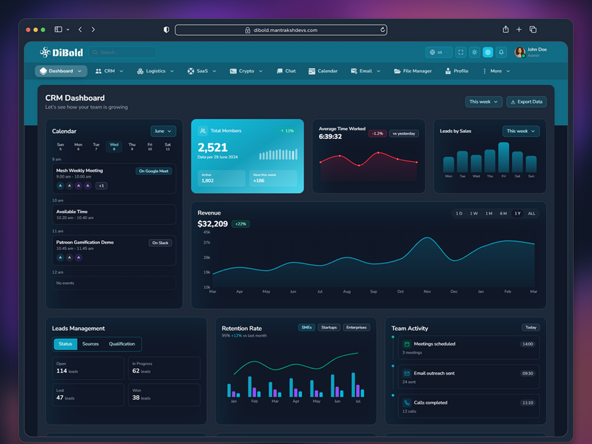Open the Chat page
Image resolution: width=592 pixels, height=444 pixels.
coord(286,71)
